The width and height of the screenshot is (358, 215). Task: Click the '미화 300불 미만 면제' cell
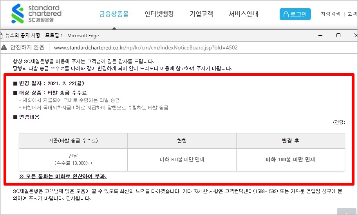(x=182, y=160)
